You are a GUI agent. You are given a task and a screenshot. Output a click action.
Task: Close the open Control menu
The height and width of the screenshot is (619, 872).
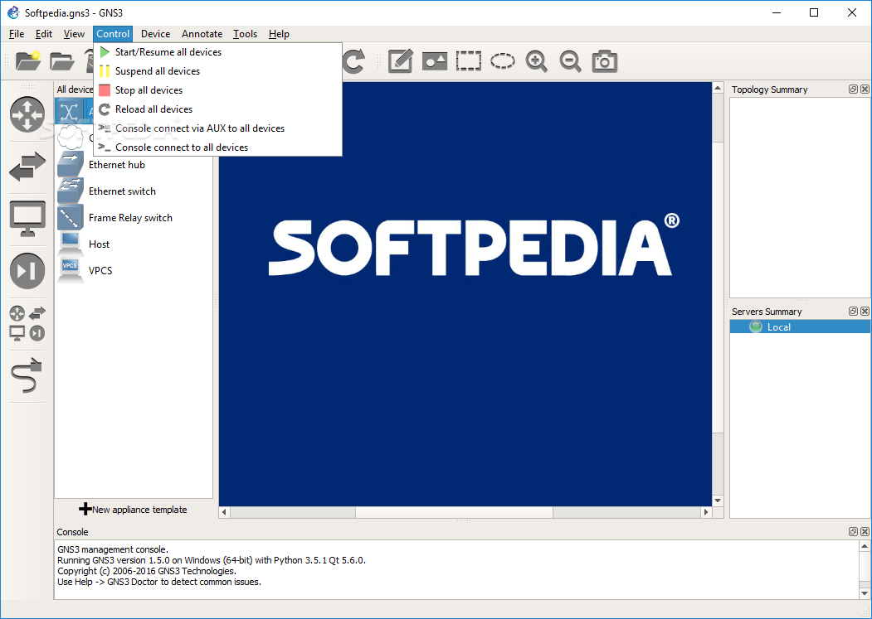[x=113, y=34]
